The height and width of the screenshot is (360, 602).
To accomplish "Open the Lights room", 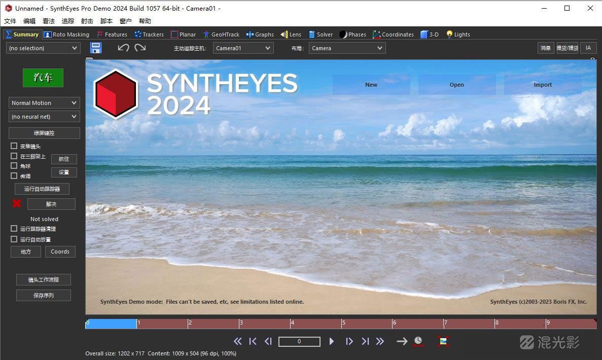I will click(458, 34).
